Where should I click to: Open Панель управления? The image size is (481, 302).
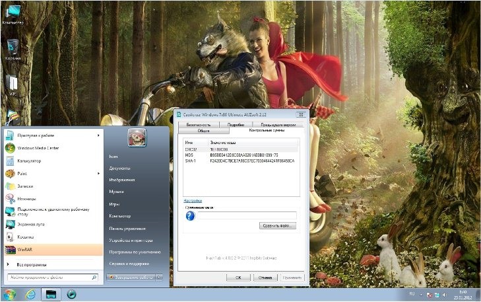[x=127, y=229]
